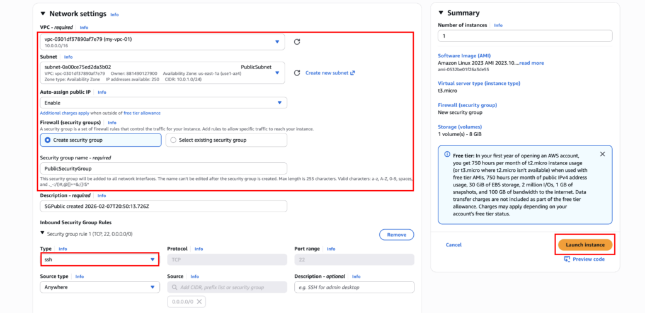The height and width of the screenshot is (313, 645).
Task: Select Create security group option
Action: coord(48,140)
